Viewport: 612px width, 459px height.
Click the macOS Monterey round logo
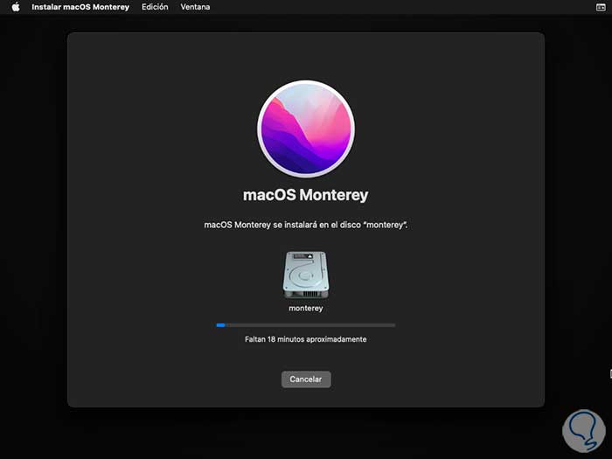coord(306,129)
